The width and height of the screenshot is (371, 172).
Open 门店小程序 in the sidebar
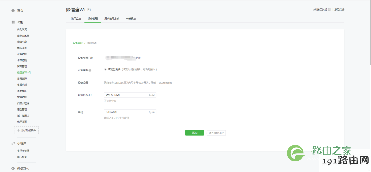pyautogui.click(x=23, y=103)
